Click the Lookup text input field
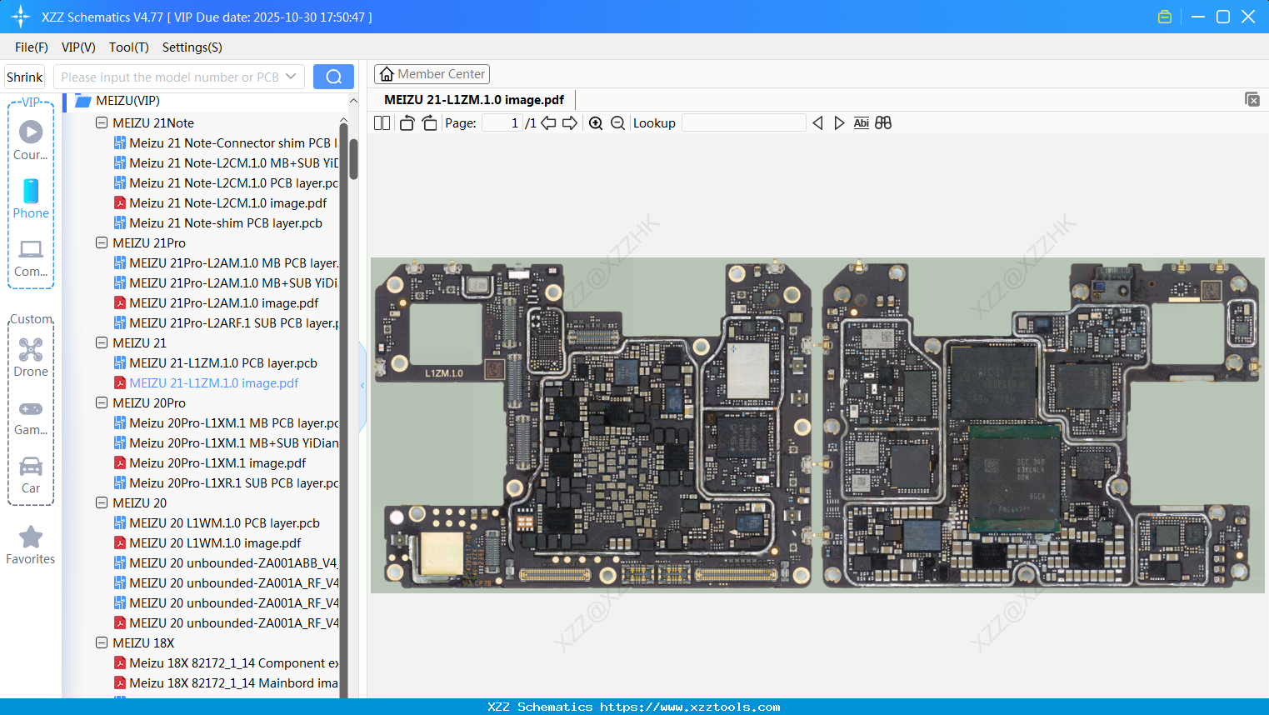1269x715 pixels. click(743, 123)
